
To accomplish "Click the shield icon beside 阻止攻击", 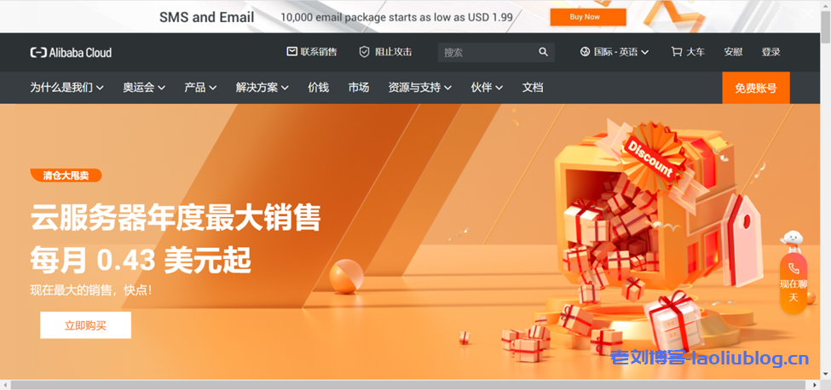I will [x=364, y=52].
